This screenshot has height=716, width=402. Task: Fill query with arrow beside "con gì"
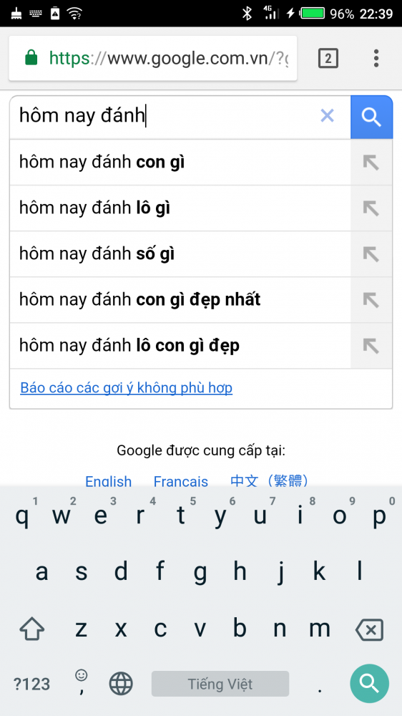(x=371, y=162)
